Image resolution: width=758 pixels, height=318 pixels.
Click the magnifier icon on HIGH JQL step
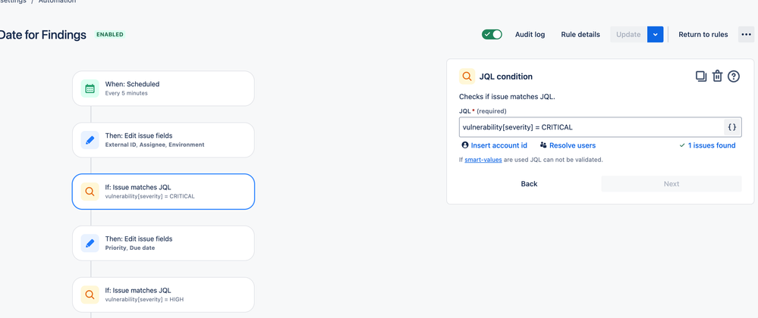point(90,295)
